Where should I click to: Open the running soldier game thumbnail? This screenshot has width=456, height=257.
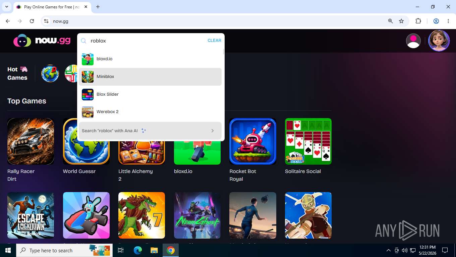pyautogui.click(x=253, y=215)
